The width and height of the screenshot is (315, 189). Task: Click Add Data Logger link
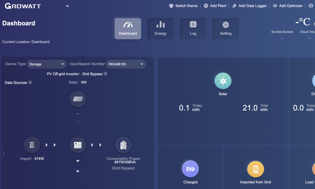[x=249, y=6]
